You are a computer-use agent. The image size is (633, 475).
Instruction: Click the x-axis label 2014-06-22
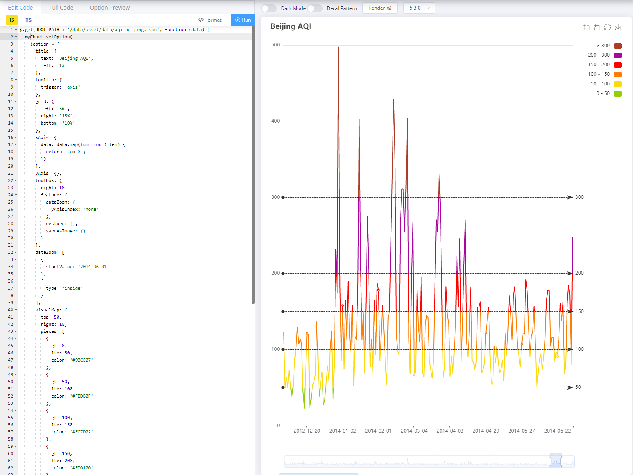557,431
